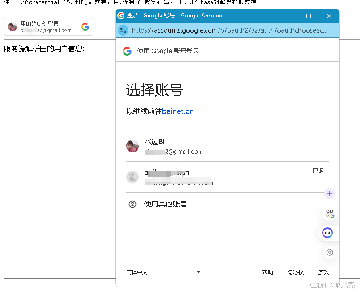Open the hexagon settings floating icon
The image size is (360, 292).
coord(330,252)
